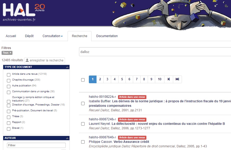The image size is (231, 150).
Task: Check Autre publication filter
Action: coord(8,86)
